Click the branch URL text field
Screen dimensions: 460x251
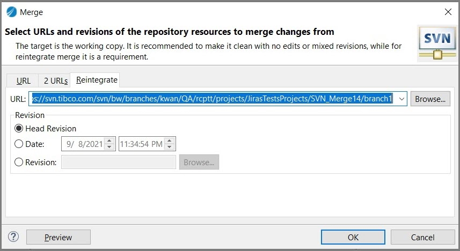pyautogui.click(x=215, y=99)
